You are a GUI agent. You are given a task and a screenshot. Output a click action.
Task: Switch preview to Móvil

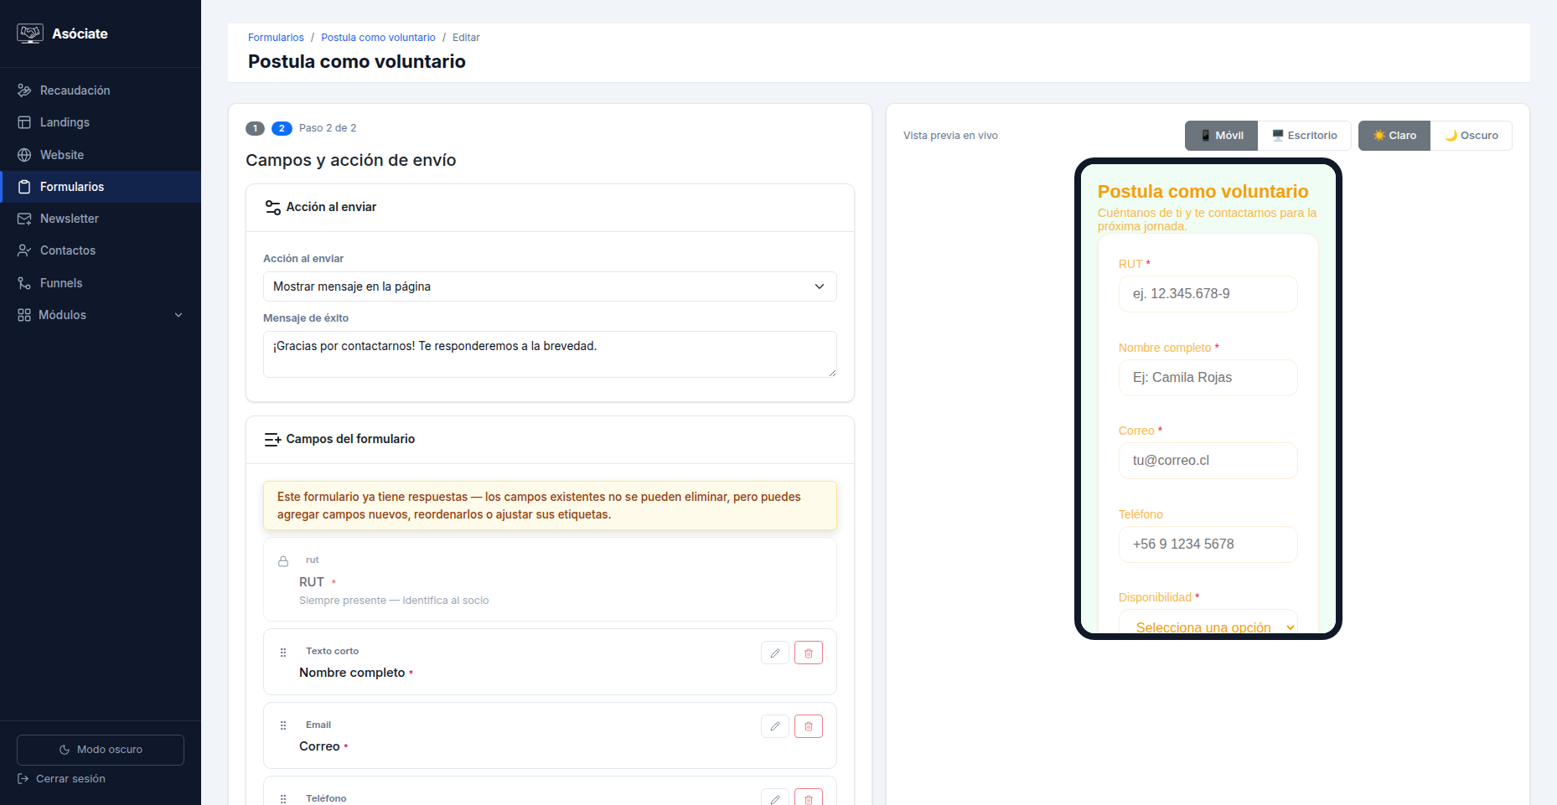tap(1221, 136)
